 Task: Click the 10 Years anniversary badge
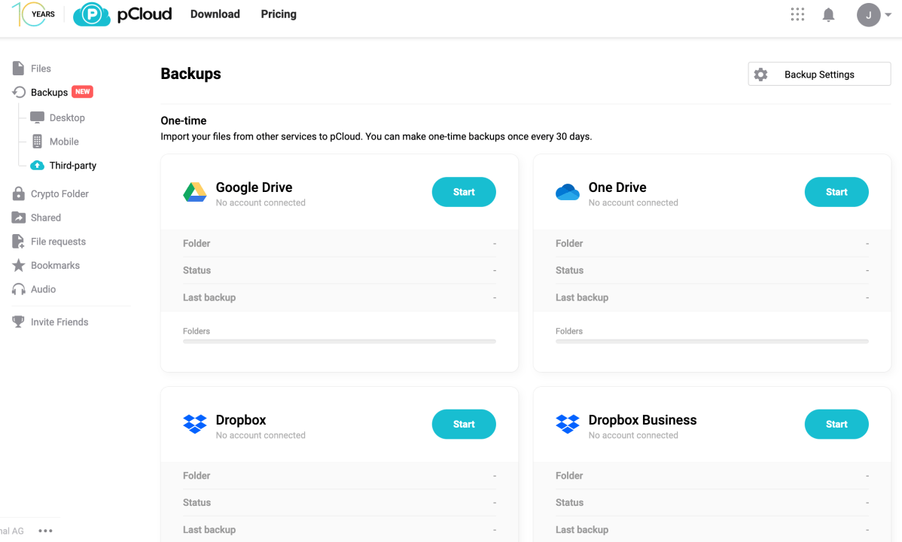(34, 14)
